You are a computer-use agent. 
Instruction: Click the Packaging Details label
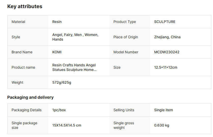(x=26, y=110)
